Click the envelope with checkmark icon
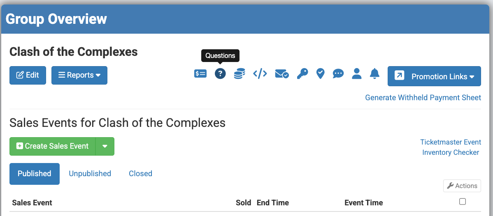Image resolution: width=493 pixels, height=216 pixels. (x=281, y=74)
